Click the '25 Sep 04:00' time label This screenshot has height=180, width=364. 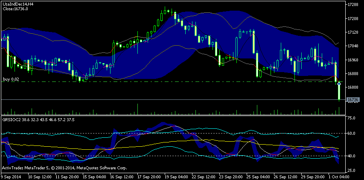coord(258,177)
